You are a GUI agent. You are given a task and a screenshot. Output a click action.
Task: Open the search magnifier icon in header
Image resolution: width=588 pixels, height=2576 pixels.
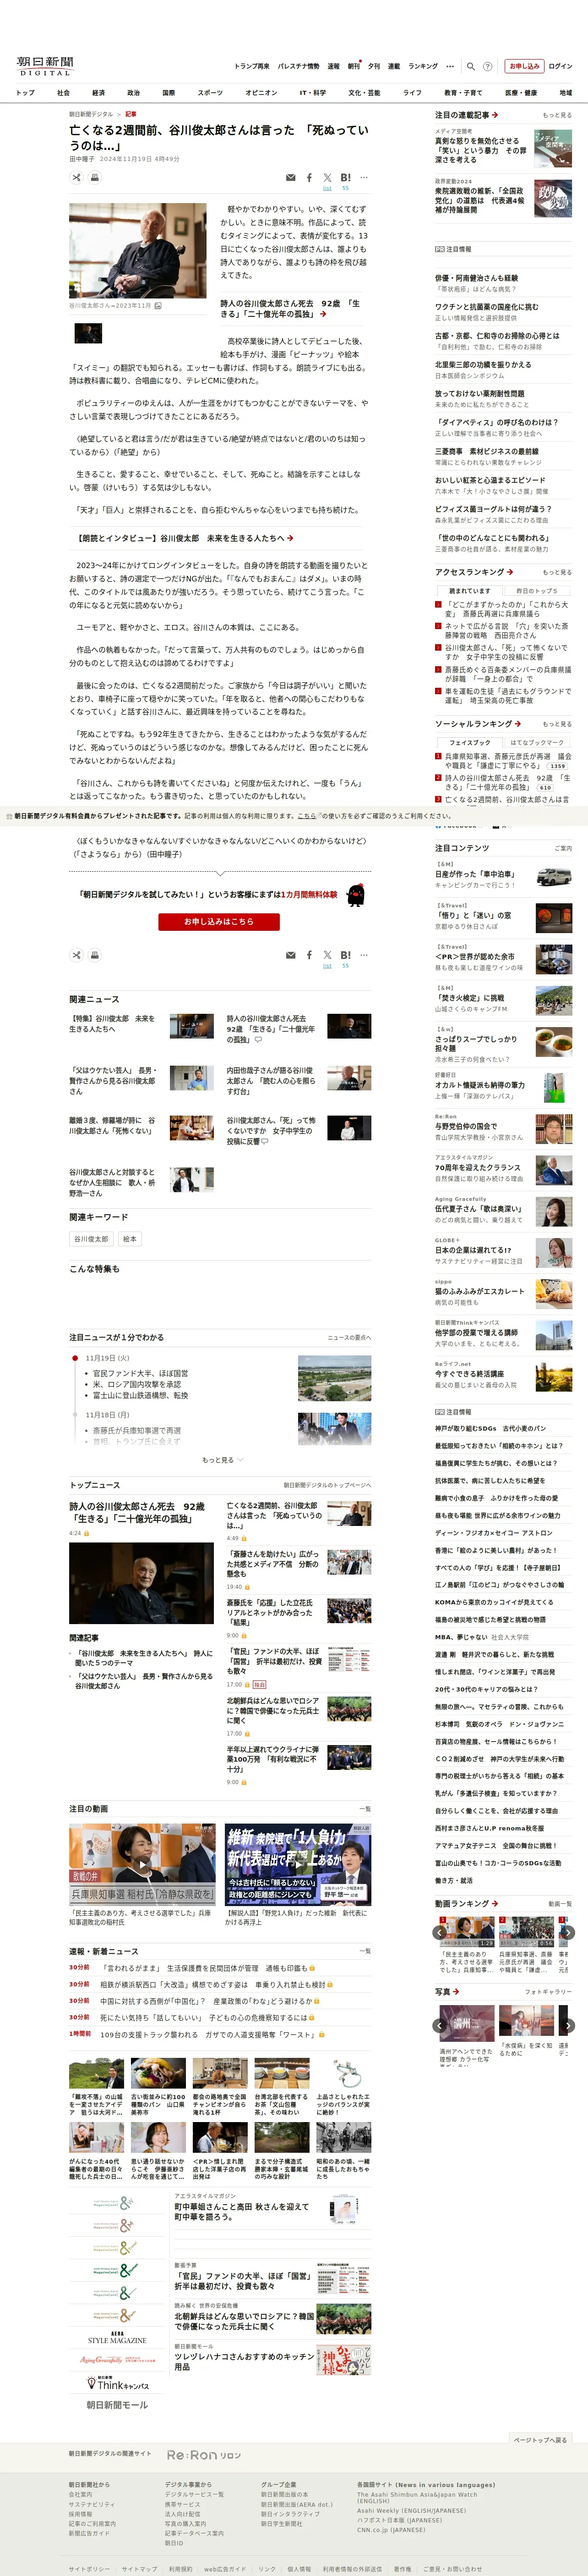pyautogui.click(x=471, y=66)
